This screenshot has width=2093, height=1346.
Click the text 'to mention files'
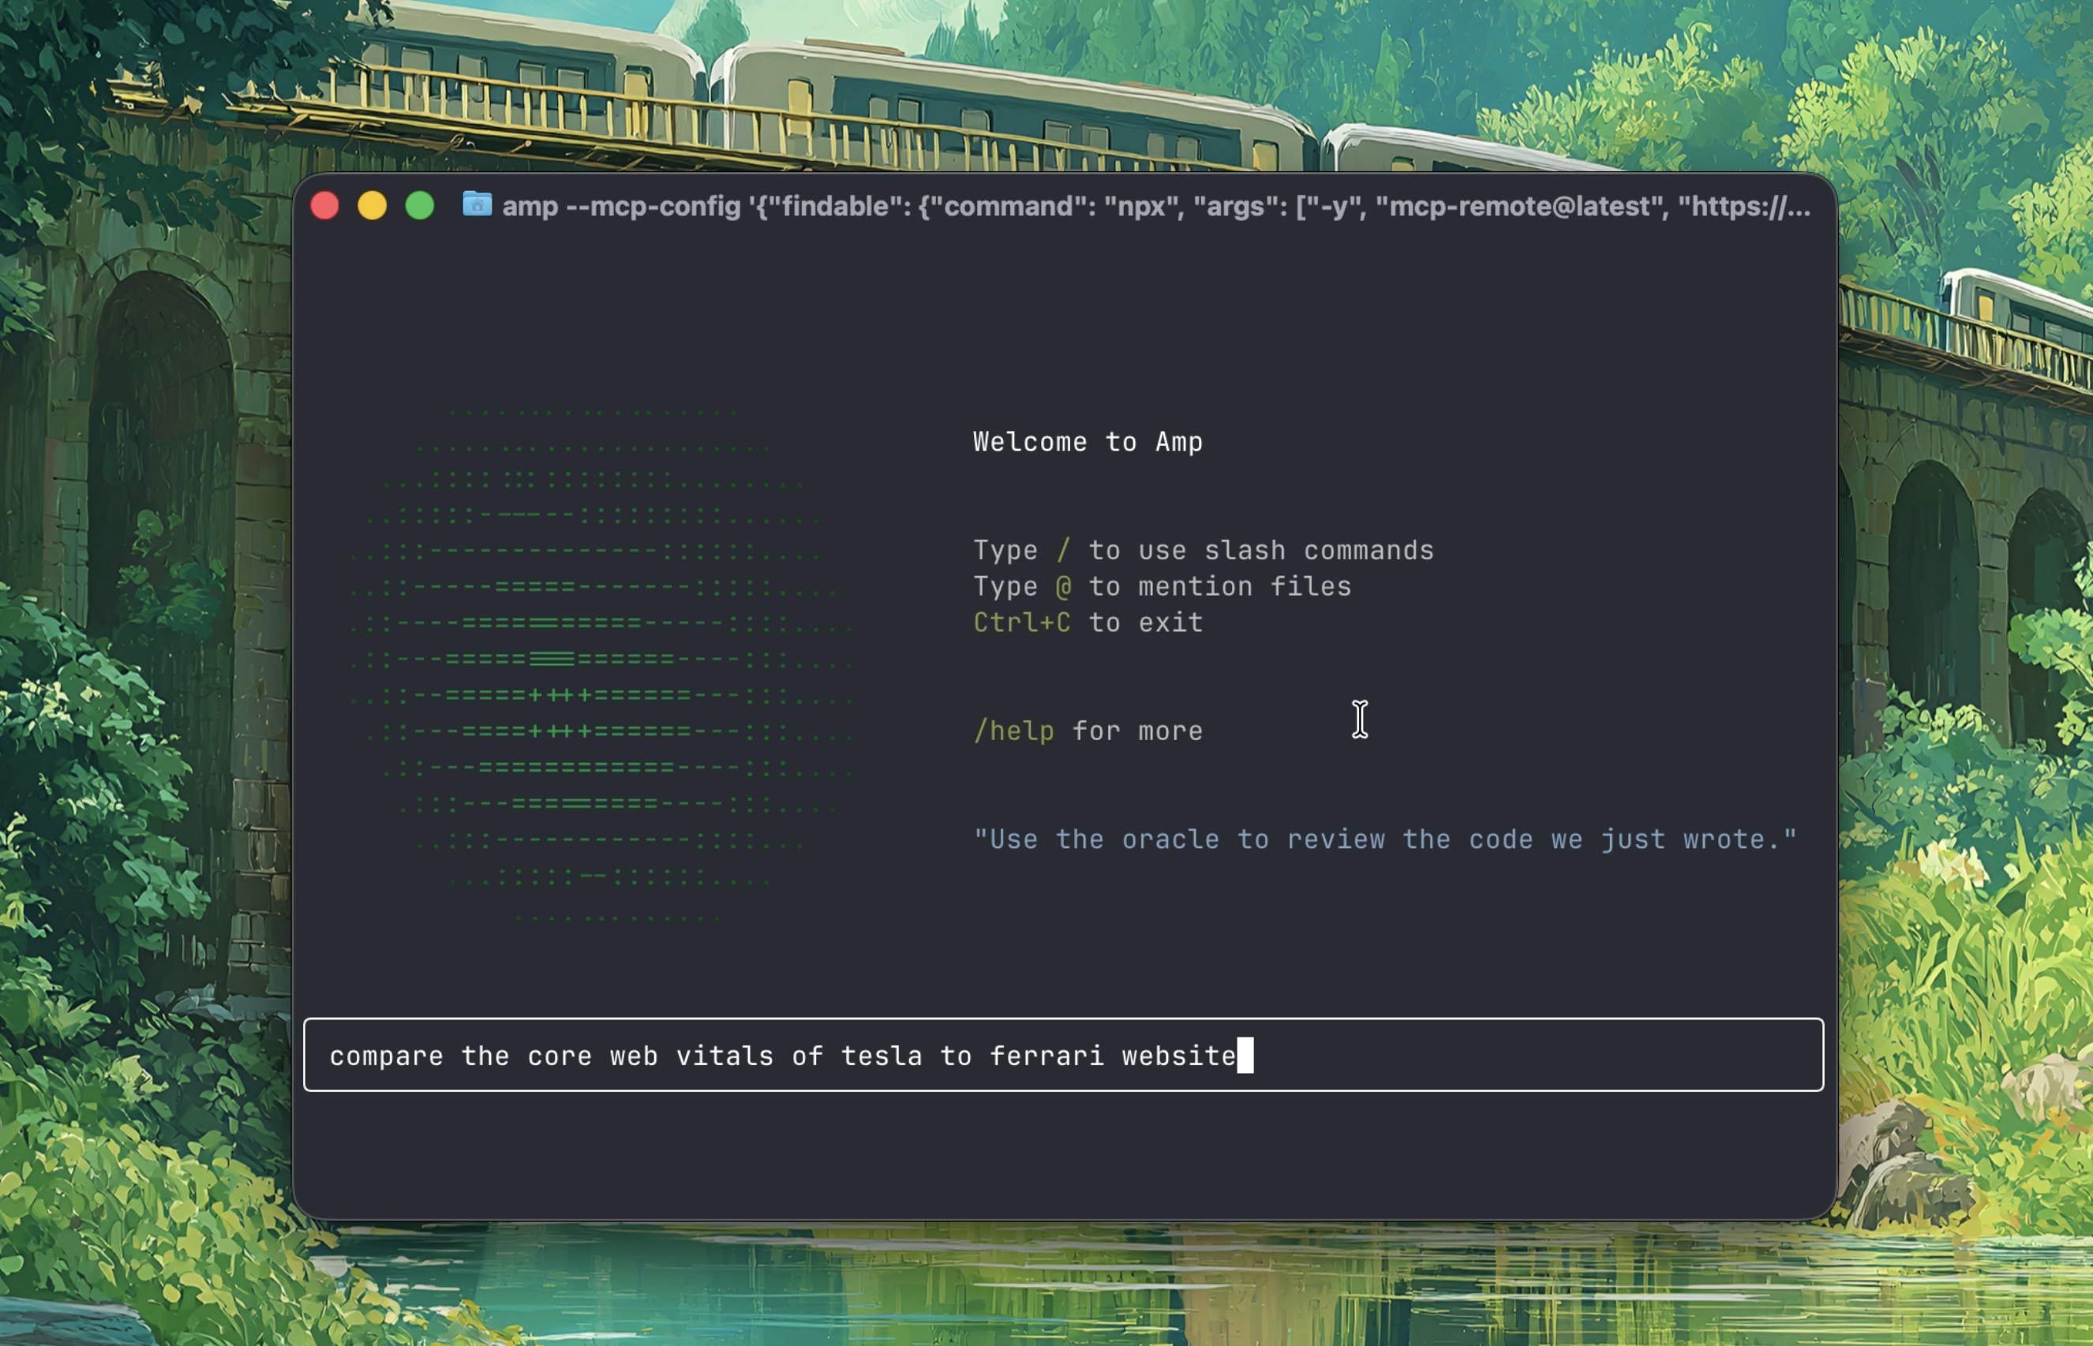1219,586
